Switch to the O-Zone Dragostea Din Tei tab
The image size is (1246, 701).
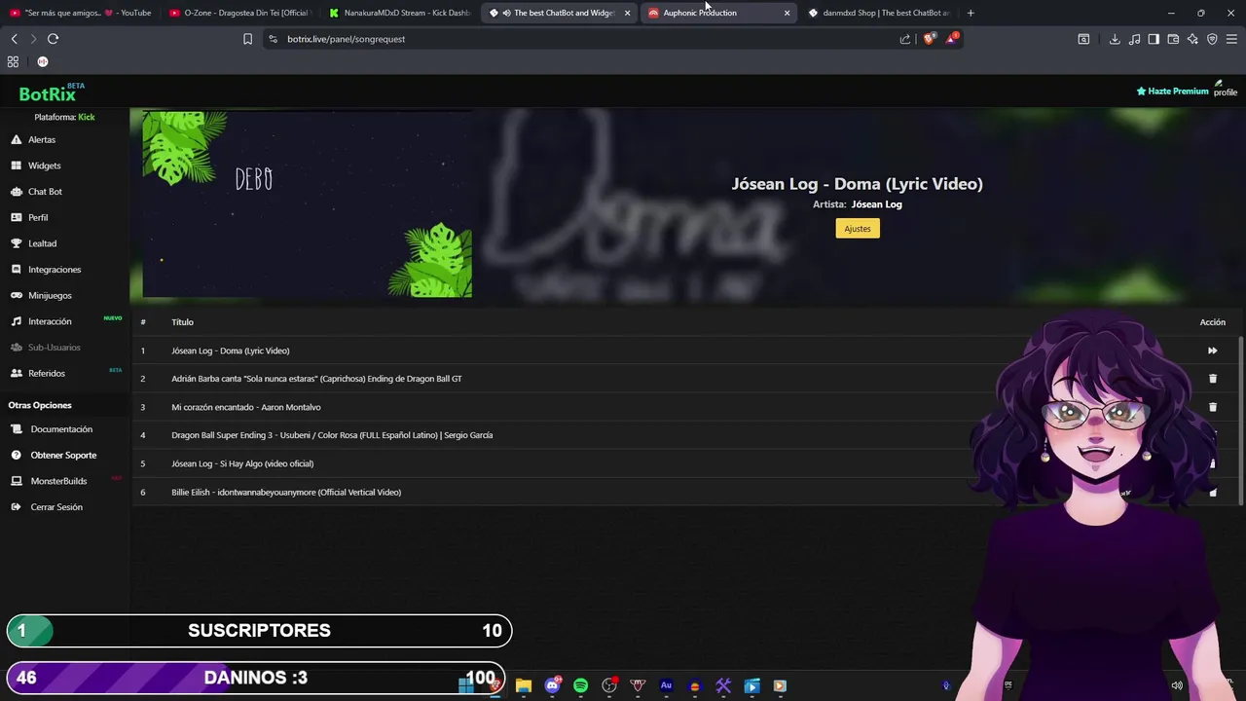click(239, 13)
